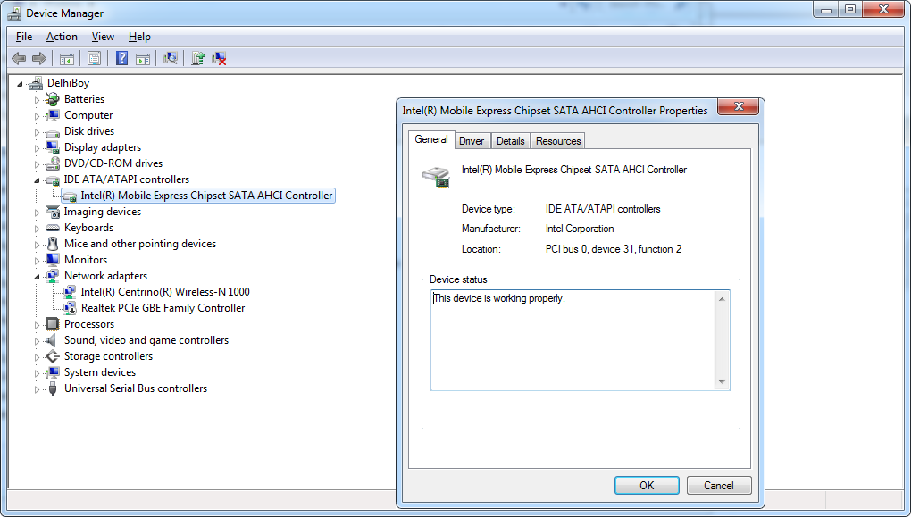Click the Sound, video and game controllers icon
The image size is (911, 517).
point(53,340)
